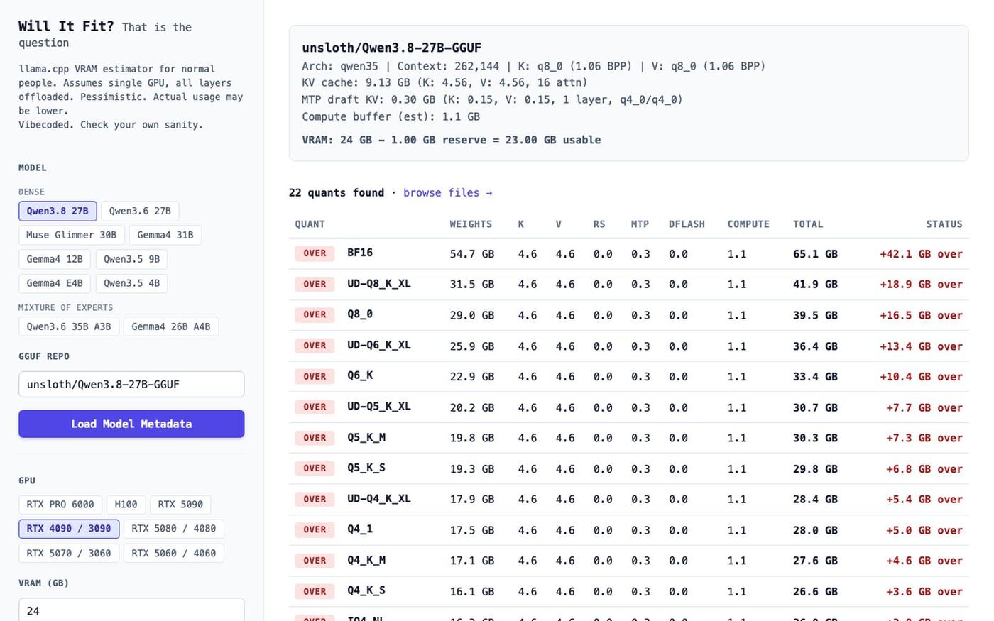Select the RTX PRO 6000 GPU
The width and height of the screenshot is (994, 621).
[60, 505]
